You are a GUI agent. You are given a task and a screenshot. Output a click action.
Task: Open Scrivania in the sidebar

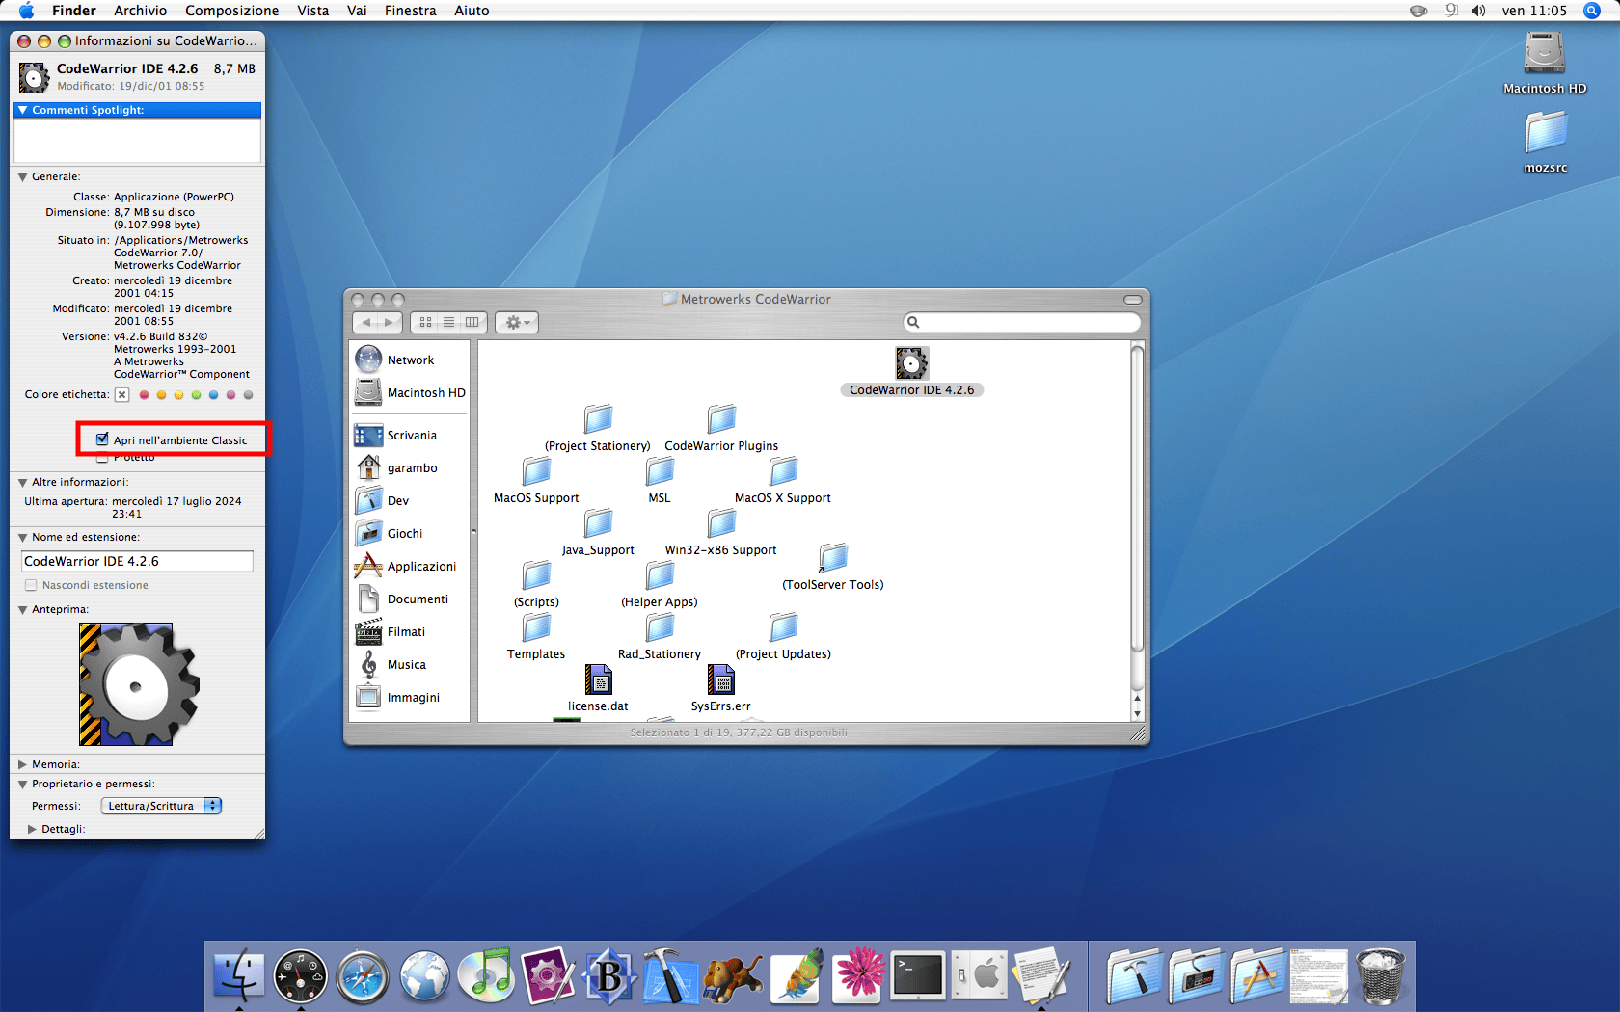click(410, 435)
